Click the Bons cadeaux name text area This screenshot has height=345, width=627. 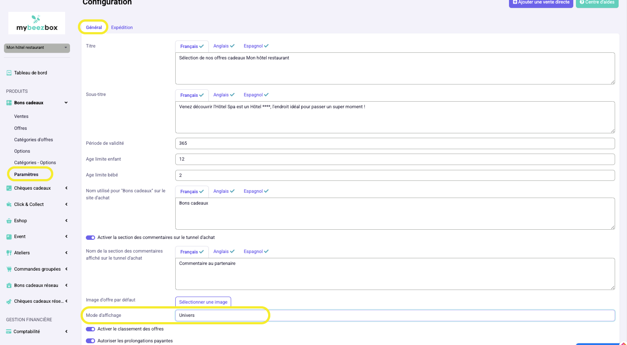(x=395, y=213)
